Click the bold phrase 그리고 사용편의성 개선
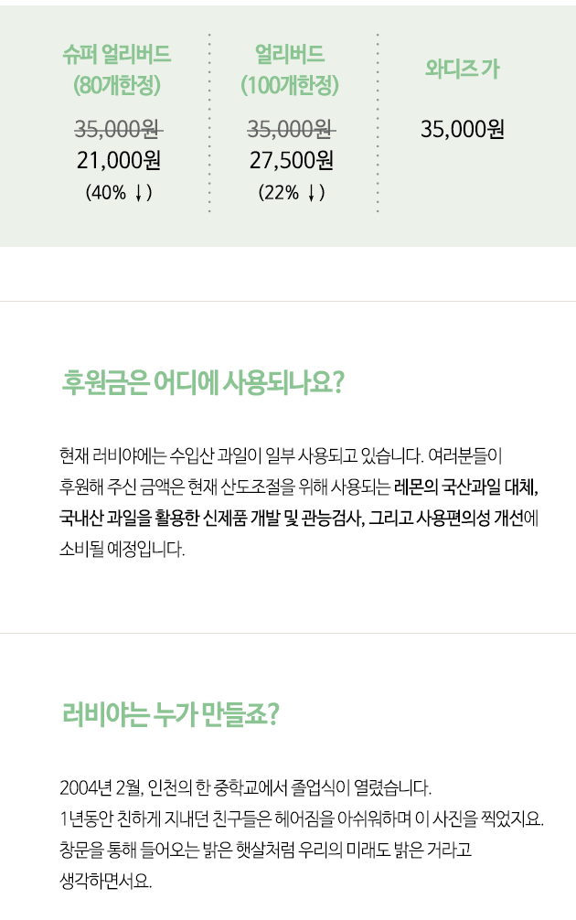 [x=449, y=518]
